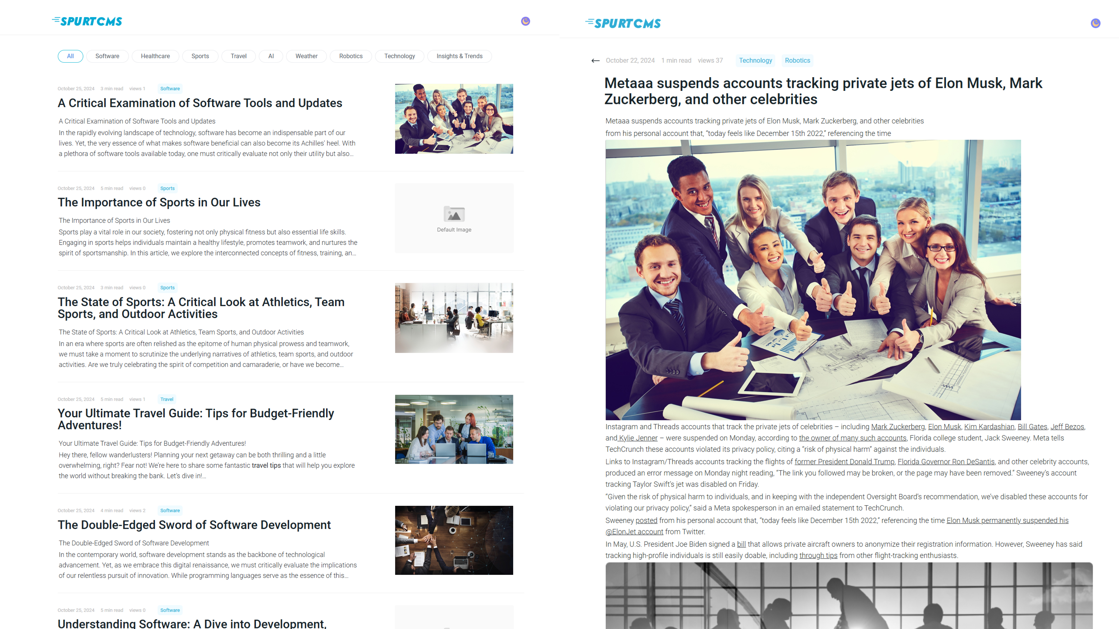Image resolution: width=1119 pixels, height=629 pixels.
Task: Click the SpurtCMS logo on the left panel
Action: (x=87, y=21)
